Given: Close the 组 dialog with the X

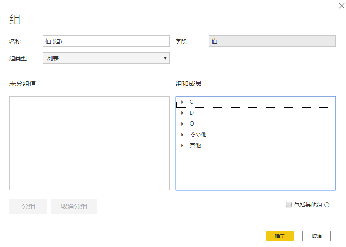Looking at the screenshot, I should [x=342, y=6].
